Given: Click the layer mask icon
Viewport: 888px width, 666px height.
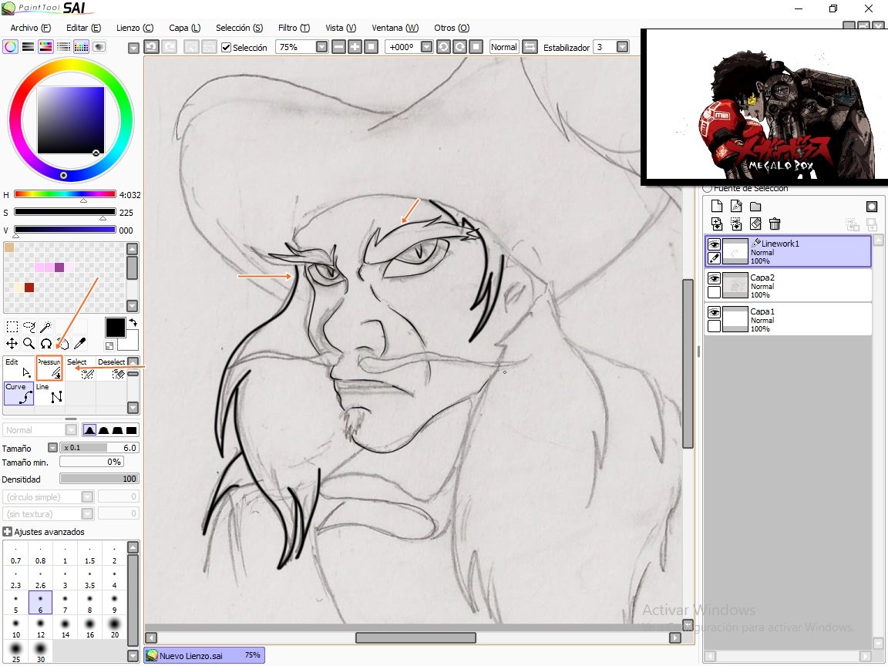Looking at the screenshot, I should click(x=872, y=206).
